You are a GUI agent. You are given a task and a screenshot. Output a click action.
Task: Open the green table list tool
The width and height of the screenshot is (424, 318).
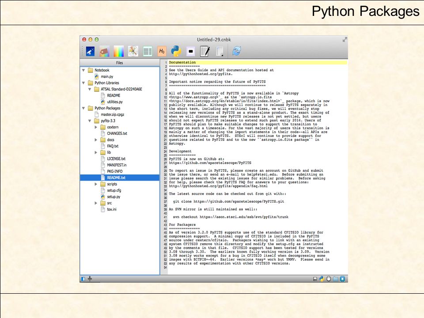(148, 51)
